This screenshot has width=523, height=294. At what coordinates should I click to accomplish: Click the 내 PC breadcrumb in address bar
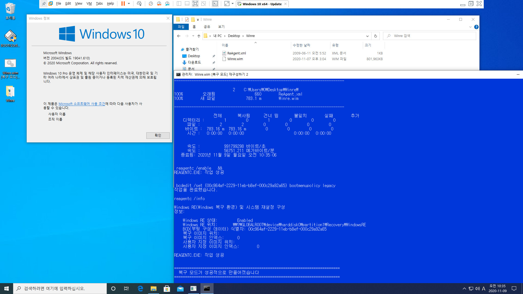pyautogui.click(x=218, y=36)
